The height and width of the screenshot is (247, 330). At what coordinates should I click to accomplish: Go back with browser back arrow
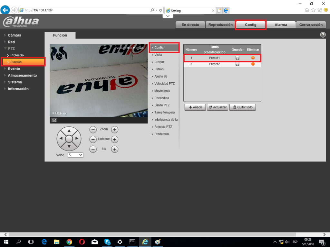click(x=5, y=10)
